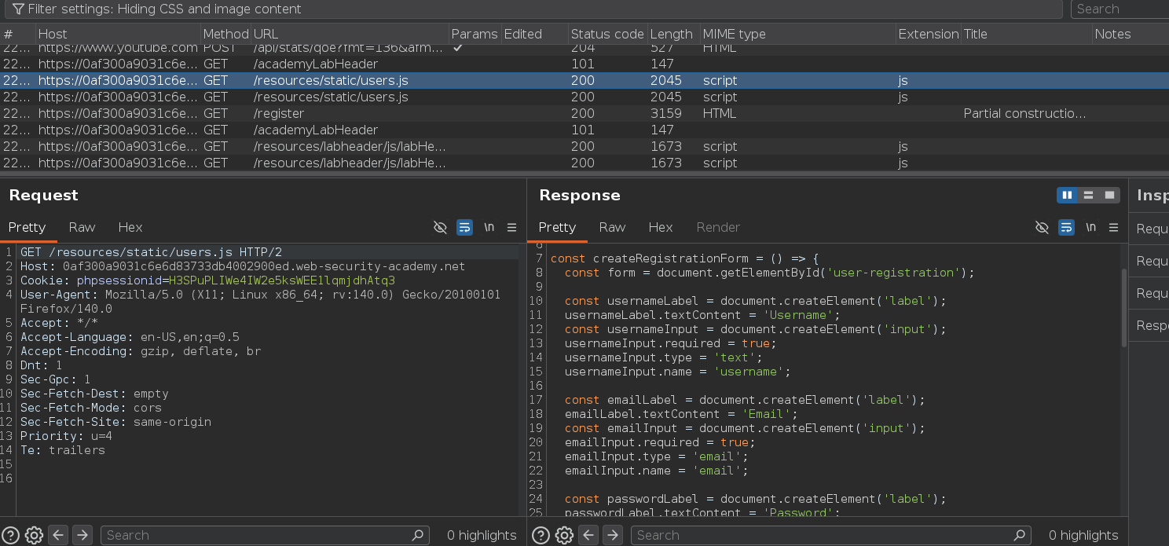
Task: Sort history by the Length column
Action: coord(674,34)
